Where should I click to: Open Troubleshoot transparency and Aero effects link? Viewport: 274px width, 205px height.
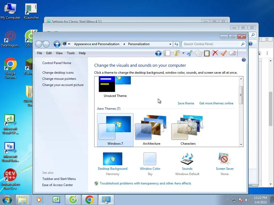click(x=145, y=183)
